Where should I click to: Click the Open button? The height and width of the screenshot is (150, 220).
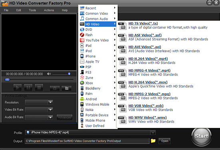point(164,141)
